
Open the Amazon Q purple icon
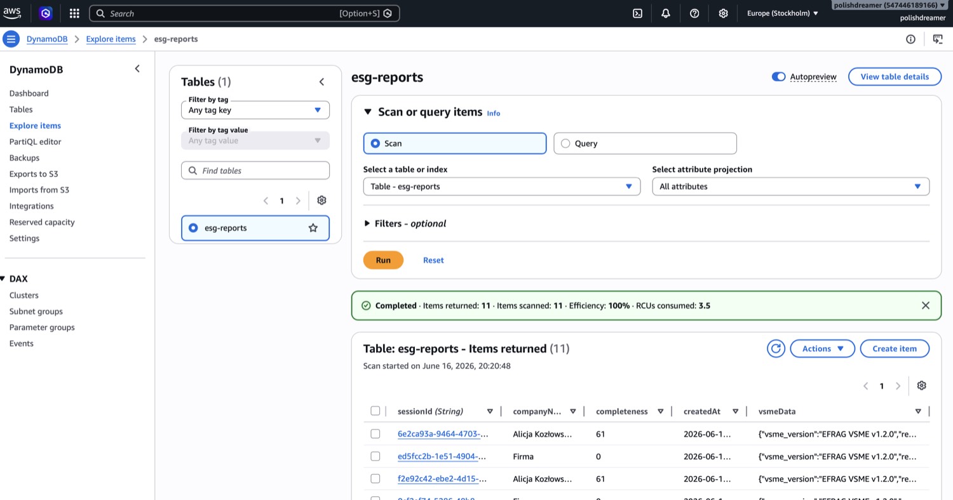(46, 13)
